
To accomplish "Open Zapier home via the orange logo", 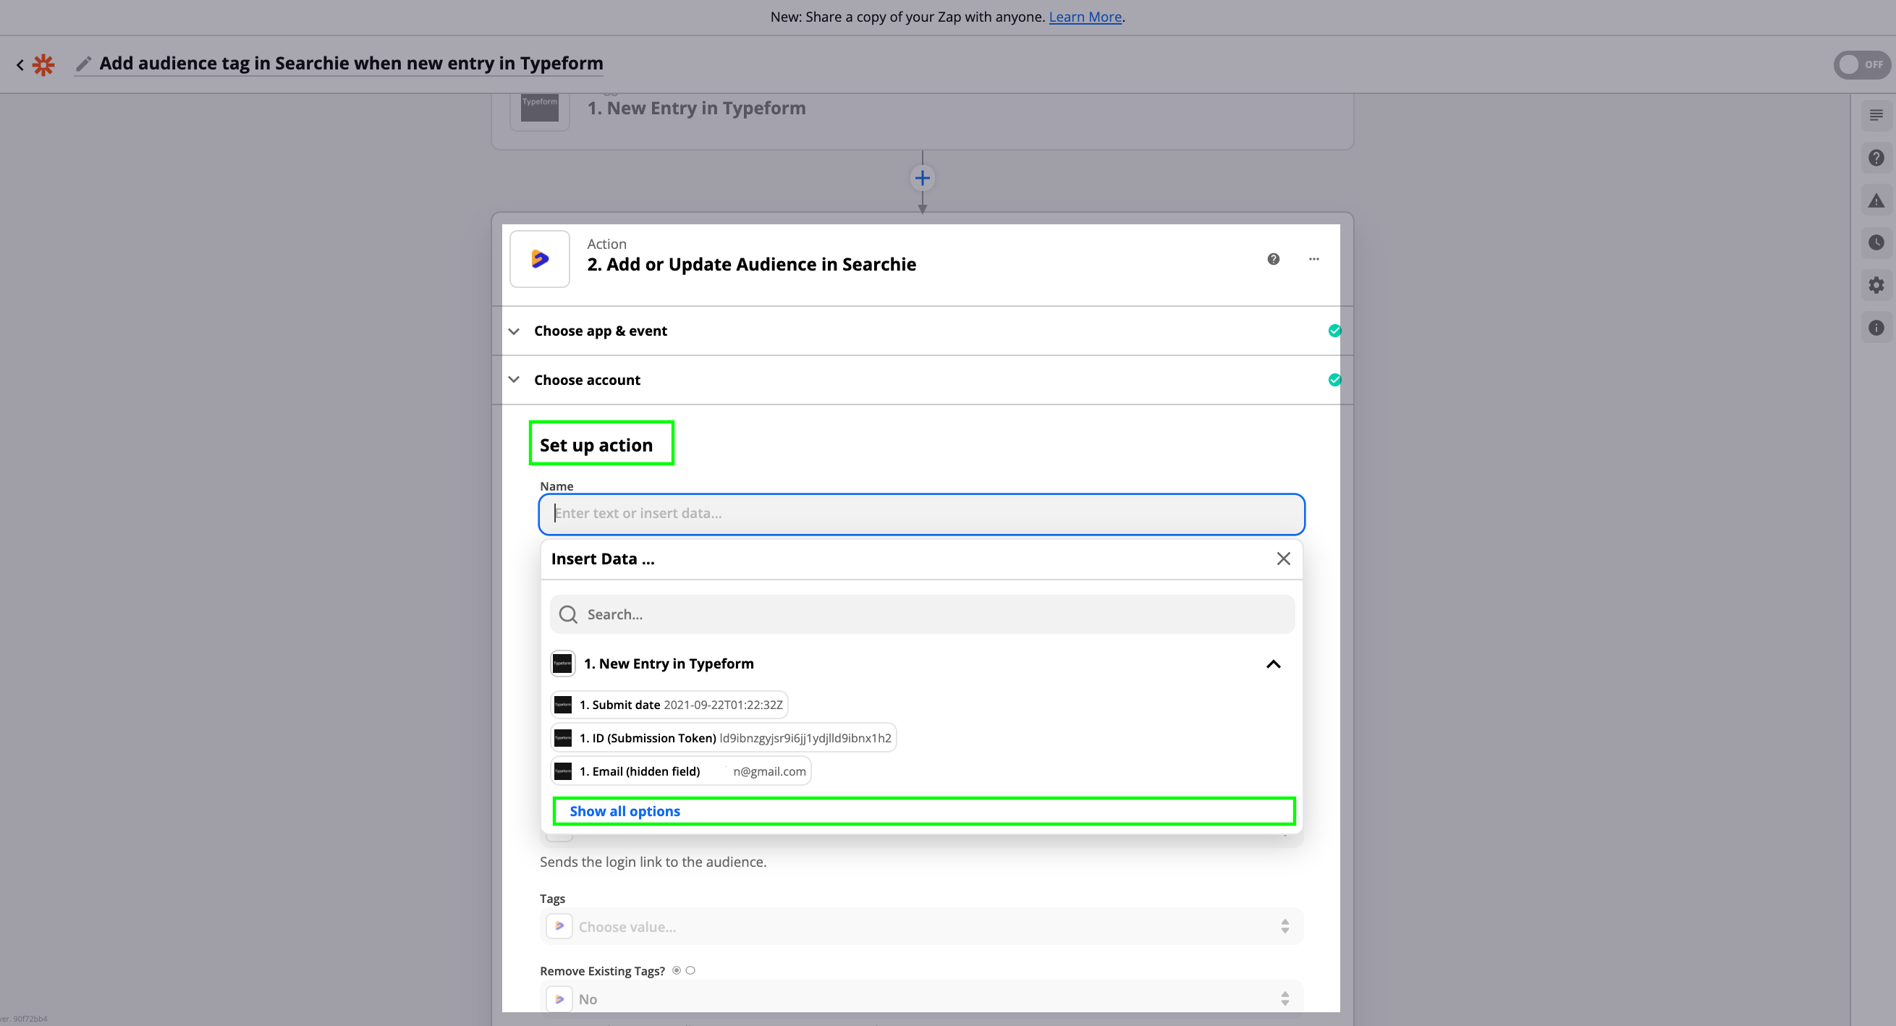I will 43,65.
